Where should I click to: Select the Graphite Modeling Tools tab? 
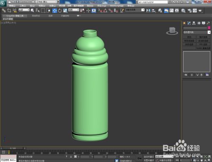15,16
